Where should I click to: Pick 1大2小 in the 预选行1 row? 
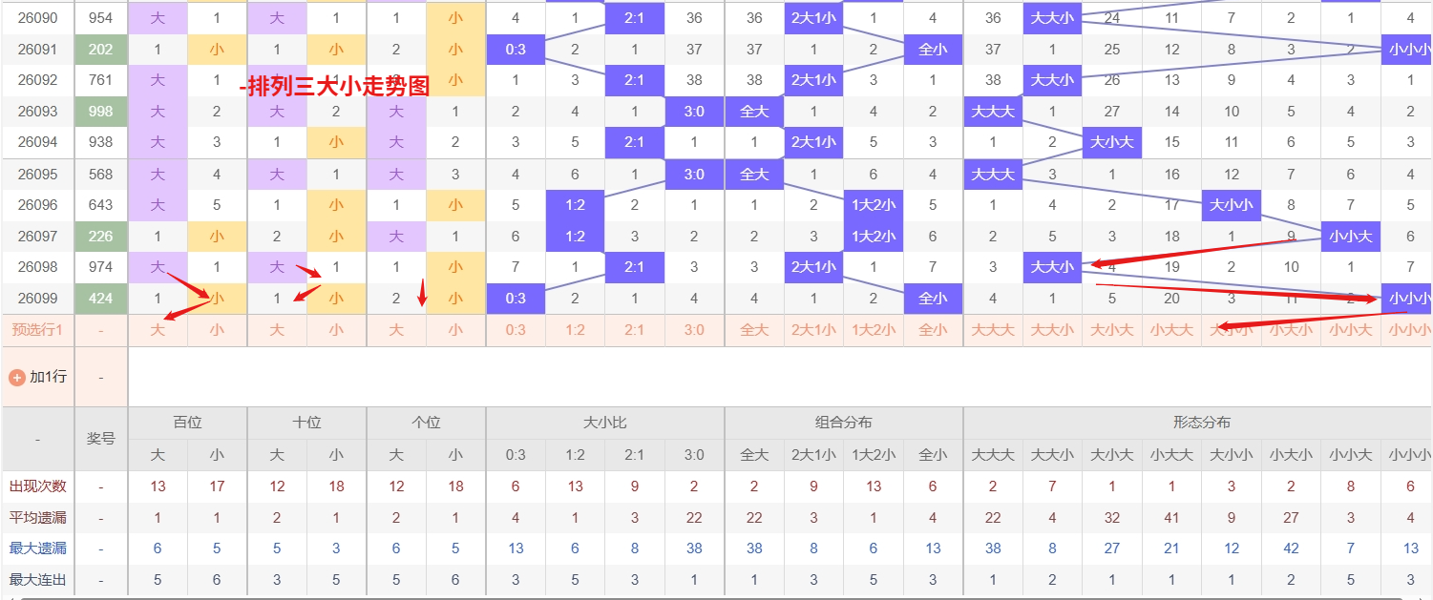(874, 330)
